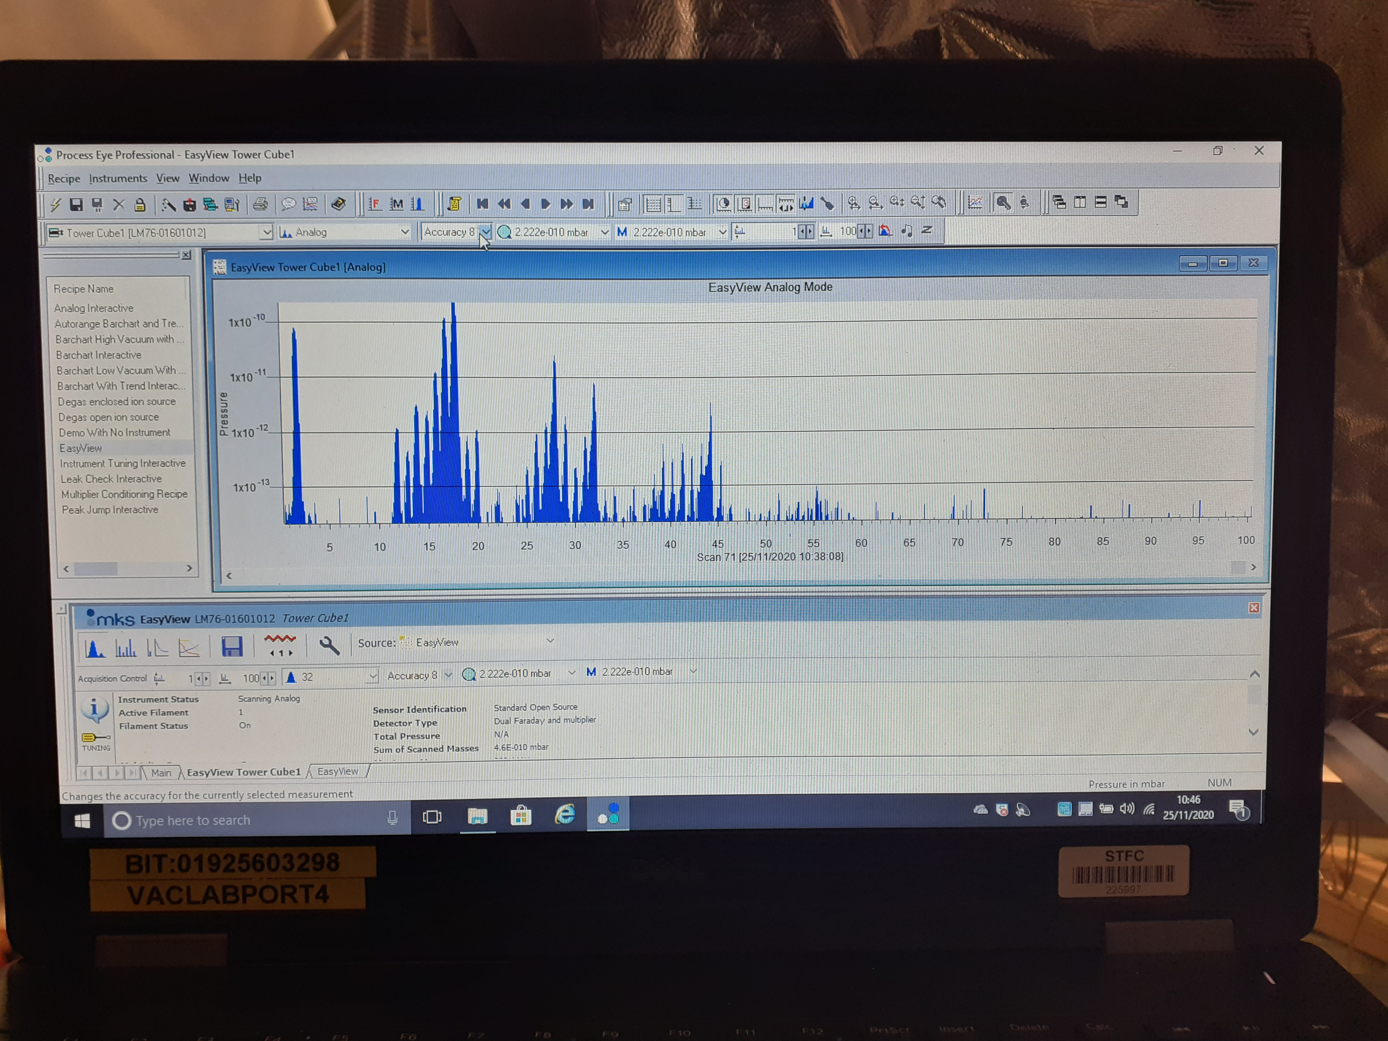Click the print icon in main toolbar

260,204
